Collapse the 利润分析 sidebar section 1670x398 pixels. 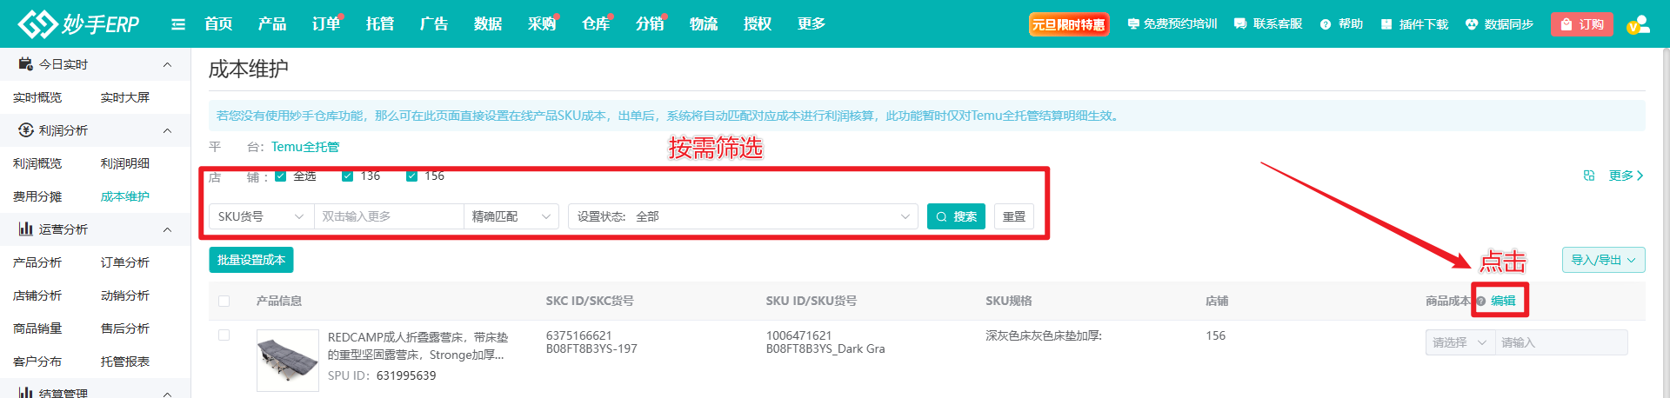tap(167, 130)
